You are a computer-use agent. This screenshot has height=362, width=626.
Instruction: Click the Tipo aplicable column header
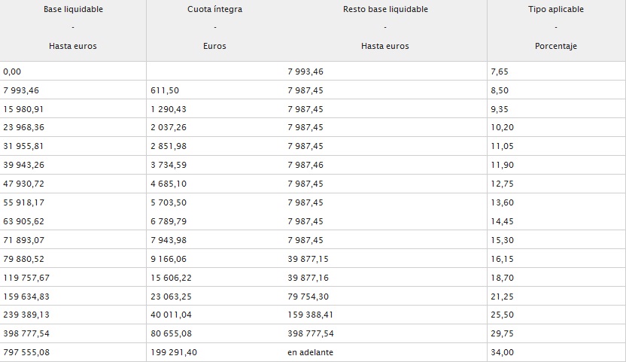(x=556, y=30)
